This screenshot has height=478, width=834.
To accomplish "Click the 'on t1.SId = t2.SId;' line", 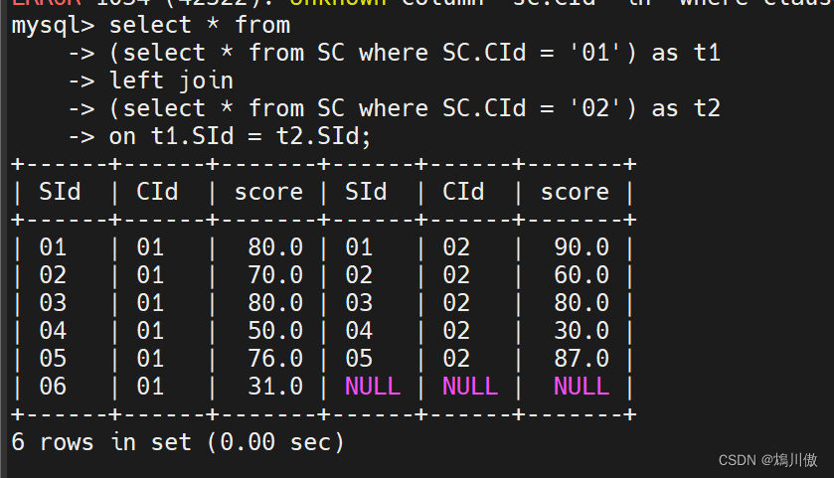I will 239,136.
